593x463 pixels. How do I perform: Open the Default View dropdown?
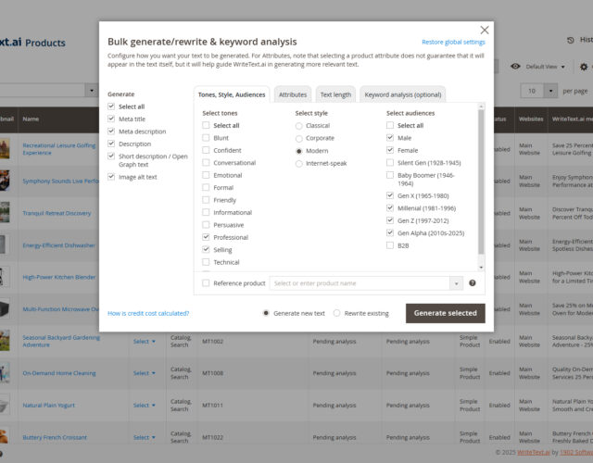click(546, 67)
